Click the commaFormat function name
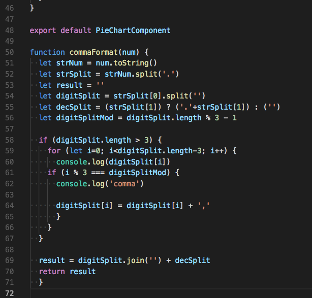 (x=93, y=52)
